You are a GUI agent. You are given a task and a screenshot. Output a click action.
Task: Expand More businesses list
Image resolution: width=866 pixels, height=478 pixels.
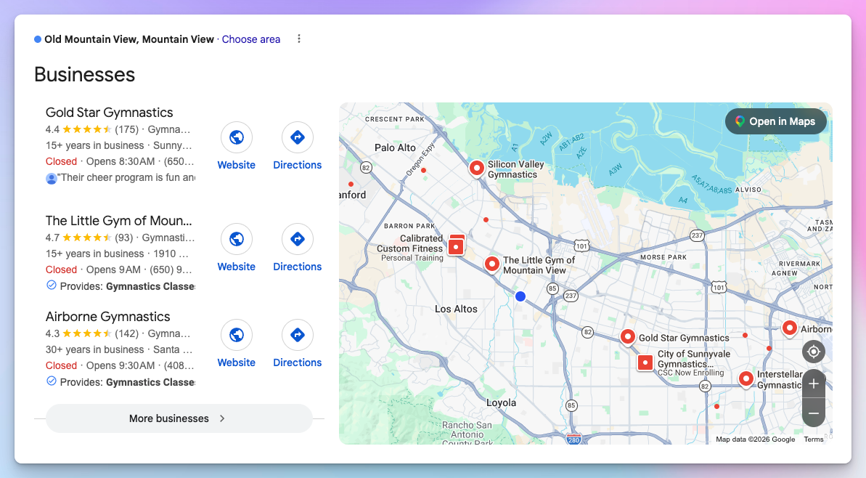pyautogui.click(x=179, y=418)
